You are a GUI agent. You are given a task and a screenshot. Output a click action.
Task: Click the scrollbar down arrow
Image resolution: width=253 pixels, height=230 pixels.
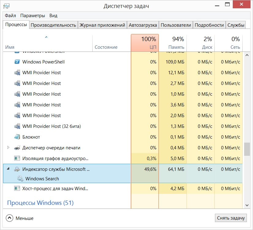point(247,205)
